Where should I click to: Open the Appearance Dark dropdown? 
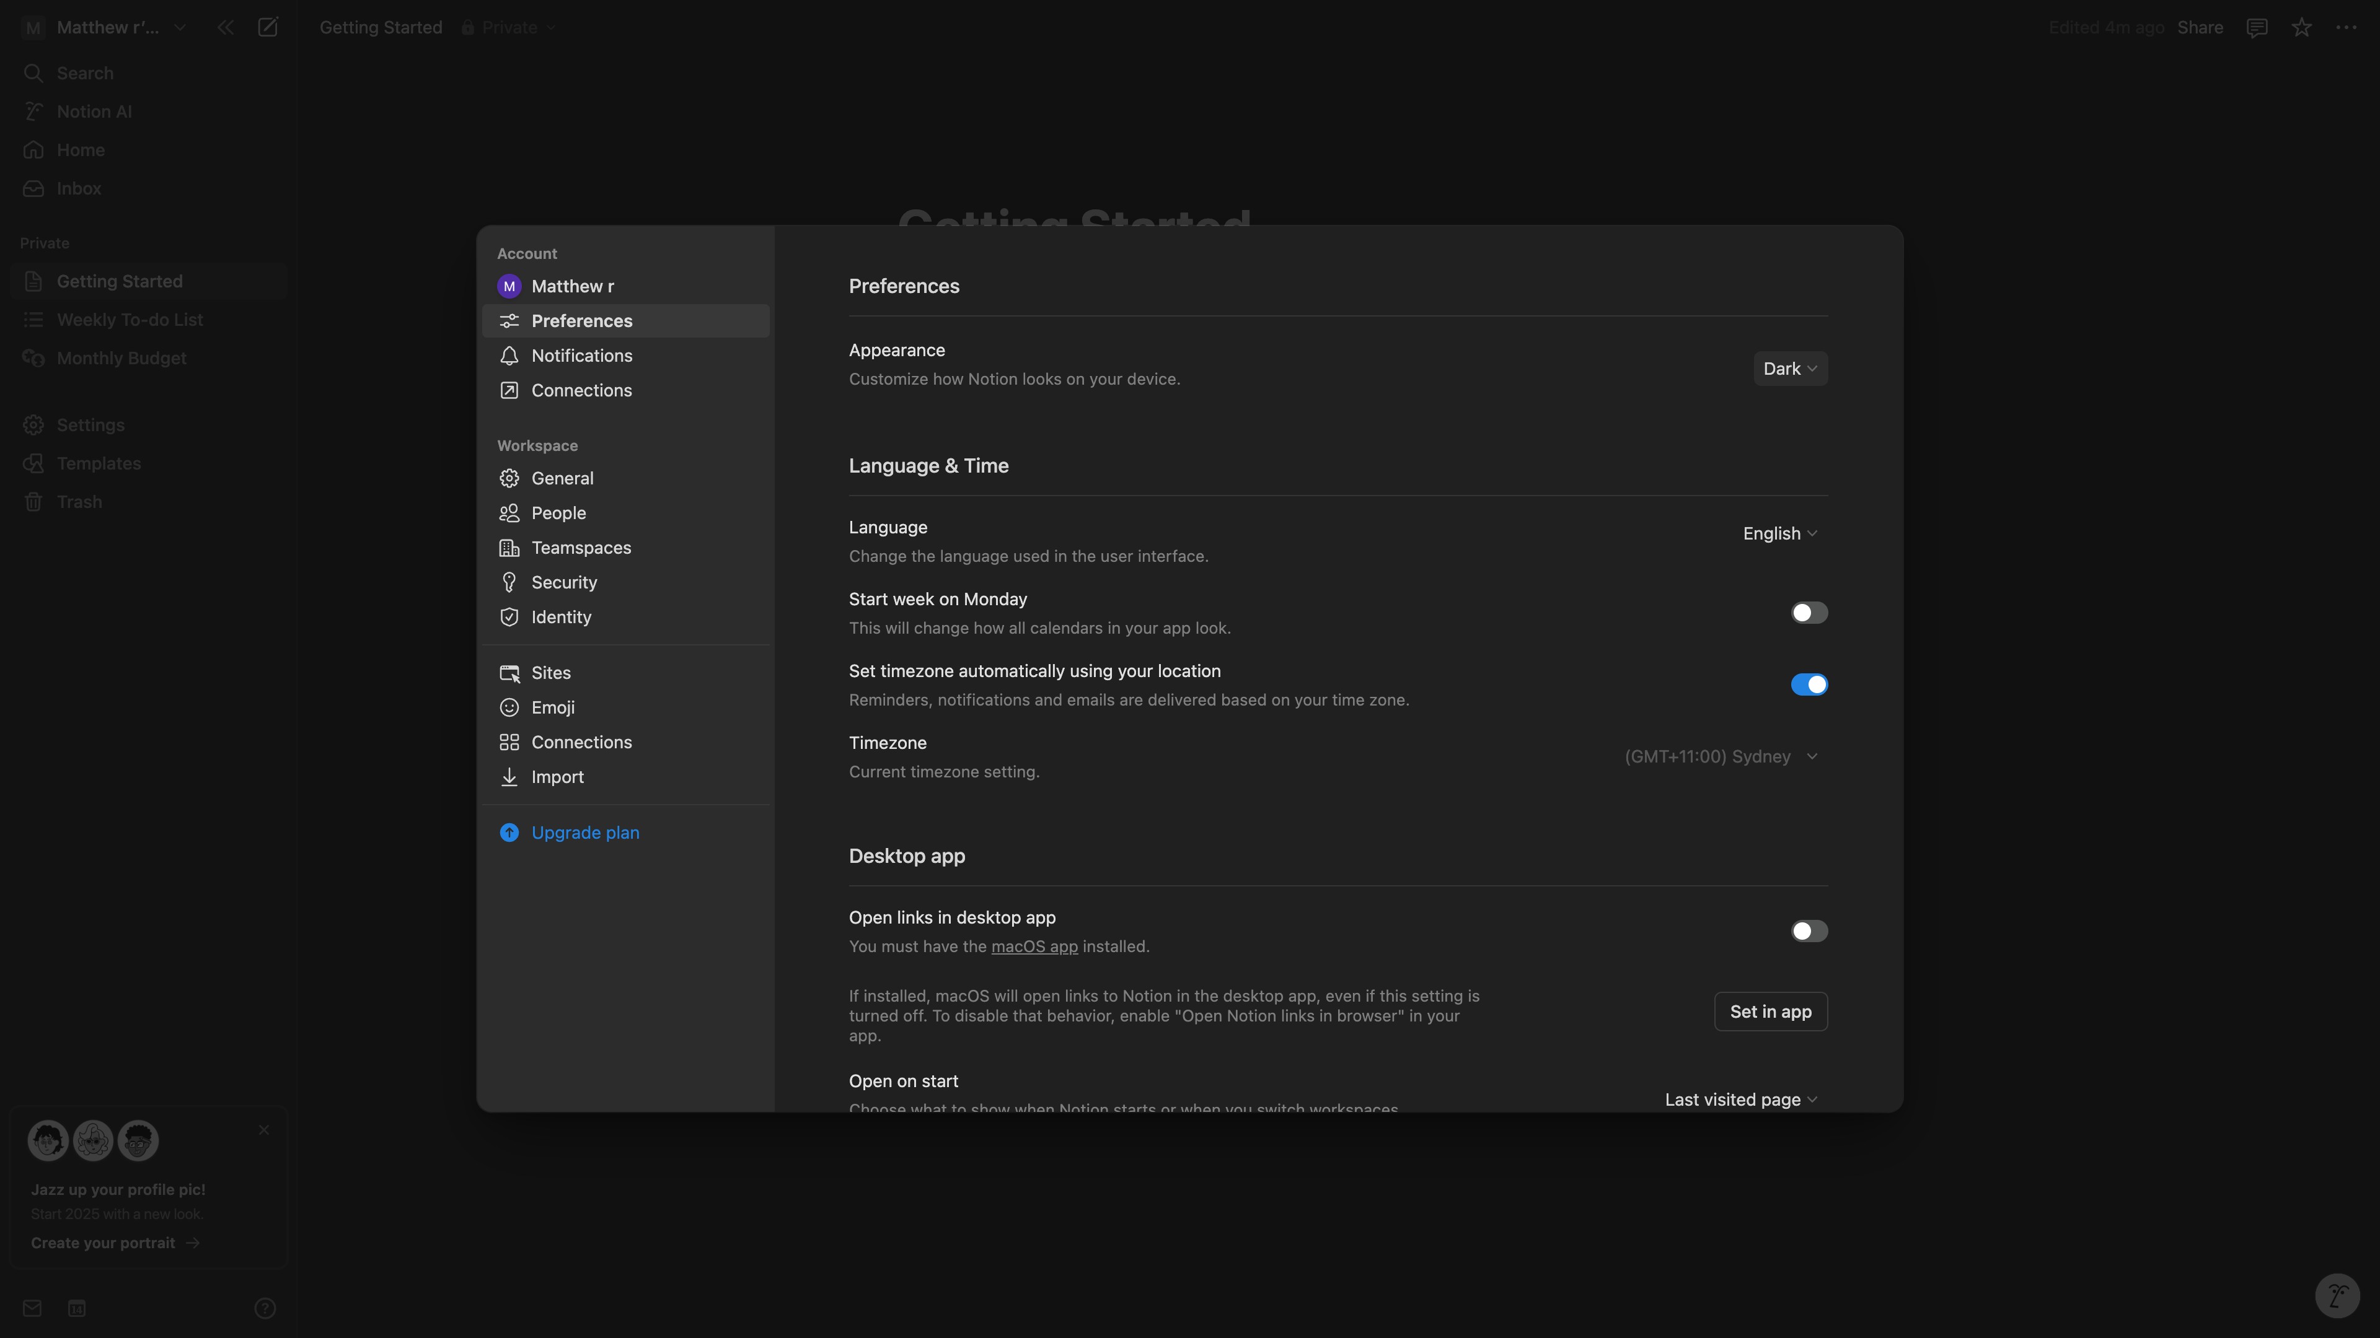pos(1791,369)
